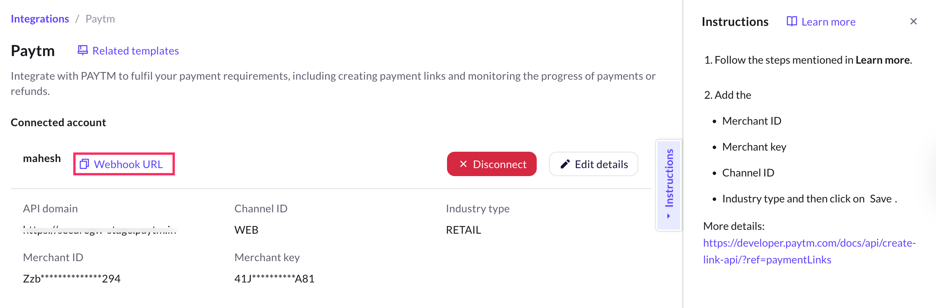The image size is (936, 308).
Task: Click the mahesh connected account name
Action: coord(42,158)
